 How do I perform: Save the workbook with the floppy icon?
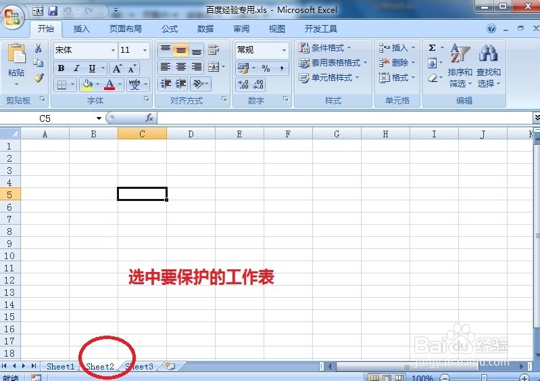pos(52,11)
